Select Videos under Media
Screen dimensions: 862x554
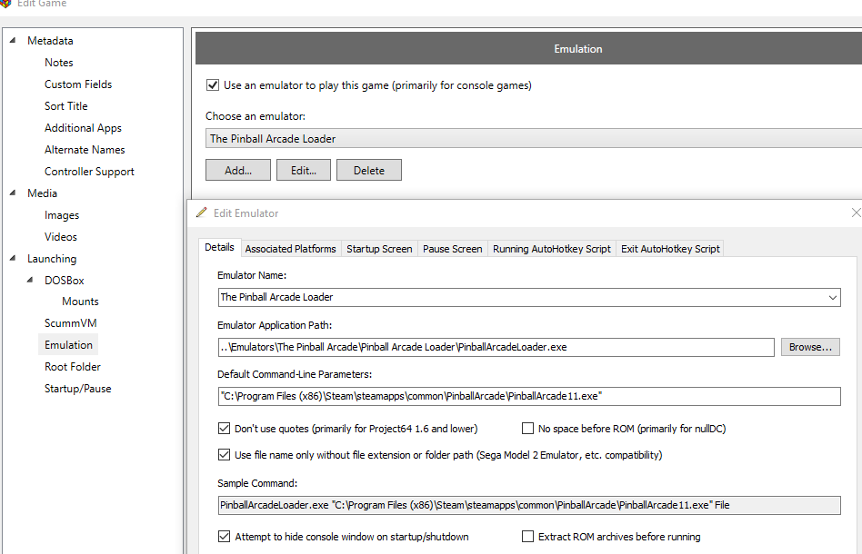[x=61, y=237]
